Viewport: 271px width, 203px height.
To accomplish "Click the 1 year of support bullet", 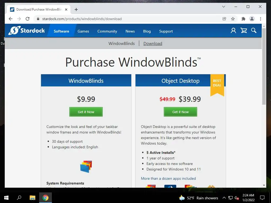I will pyautogui.click(x=160, y=158).
